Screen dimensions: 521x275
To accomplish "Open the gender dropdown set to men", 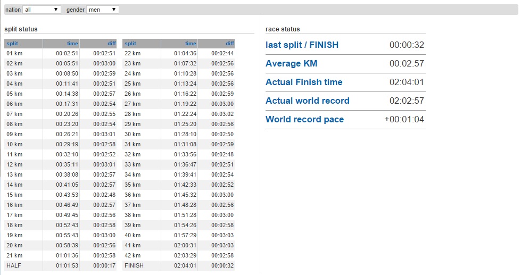I will point(102,10).
